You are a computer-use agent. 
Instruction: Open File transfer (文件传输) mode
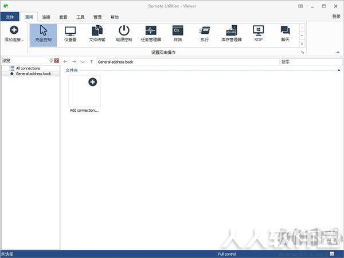coord(97,35)
